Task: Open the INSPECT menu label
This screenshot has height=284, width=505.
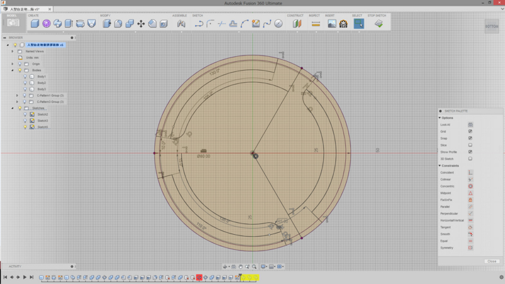Action: click(314, 15)
